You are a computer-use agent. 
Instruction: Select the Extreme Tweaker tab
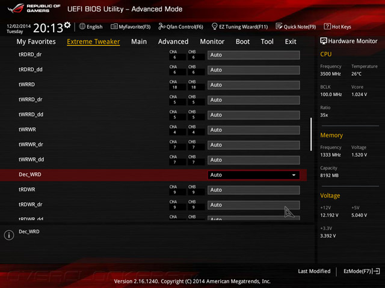[93, 41]
